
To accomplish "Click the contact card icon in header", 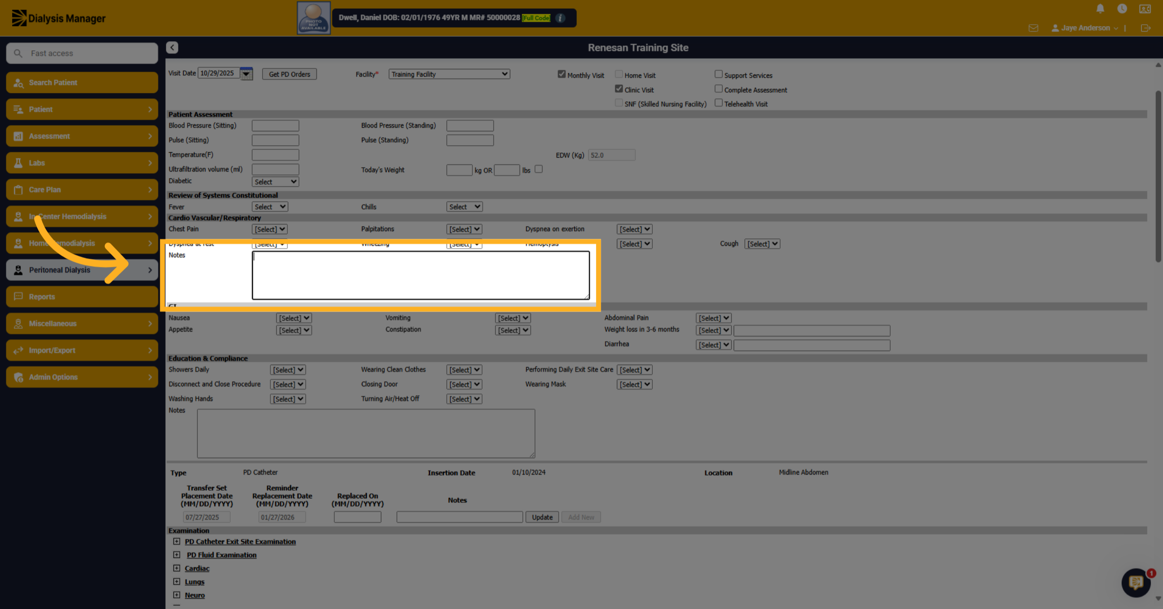I will 1145,9.
